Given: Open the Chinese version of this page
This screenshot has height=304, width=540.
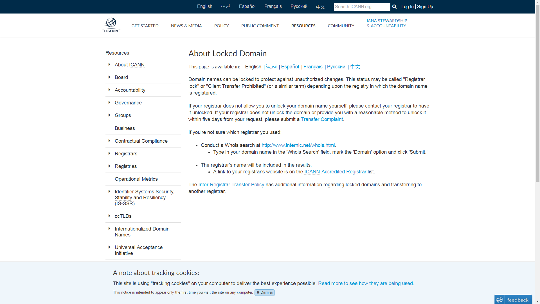Looking at the screenshot, I should coord(355,67).
